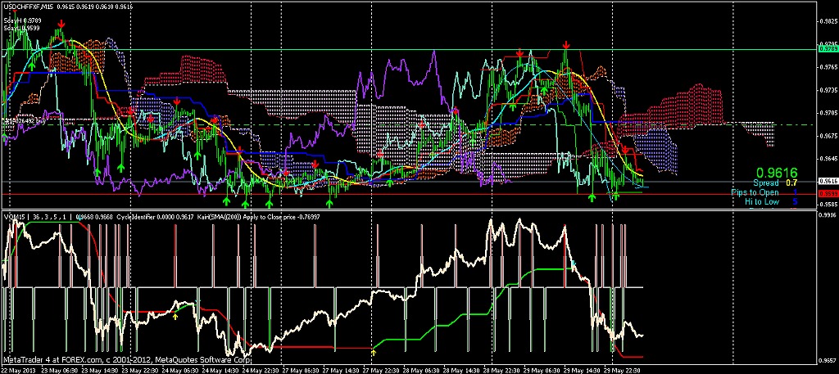Select the 27 May 22:30 time axis label
The image size is (839, 374).
tap(381, 370)
